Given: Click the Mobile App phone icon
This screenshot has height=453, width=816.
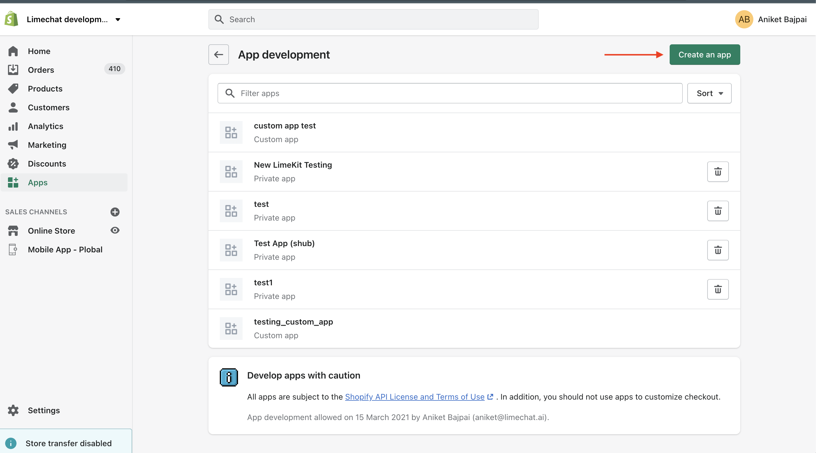Looking at the screenshot, I should [x=13, y=250].
